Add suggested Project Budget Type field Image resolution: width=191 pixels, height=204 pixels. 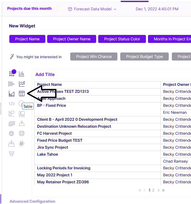coord(144,57)
